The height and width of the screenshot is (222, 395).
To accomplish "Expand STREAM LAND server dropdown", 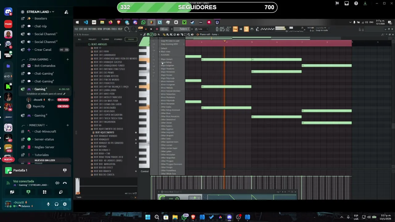I will point(53,12).
